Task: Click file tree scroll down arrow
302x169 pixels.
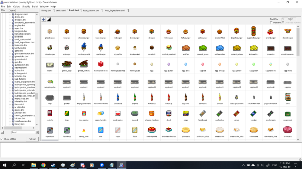Action: tap(37, 125)
